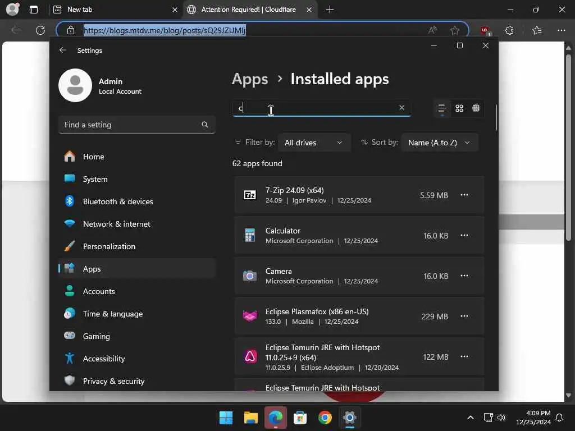The image size is (575, 431).
Task: Open Microsoft Store from taskbar
Action: point(300,418)
